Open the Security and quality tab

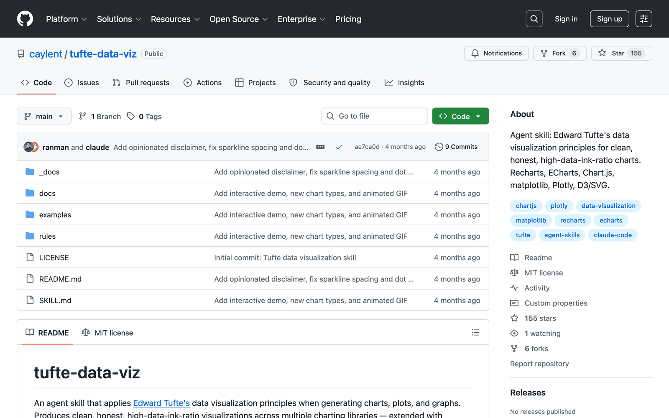click(x=329, y=82)
